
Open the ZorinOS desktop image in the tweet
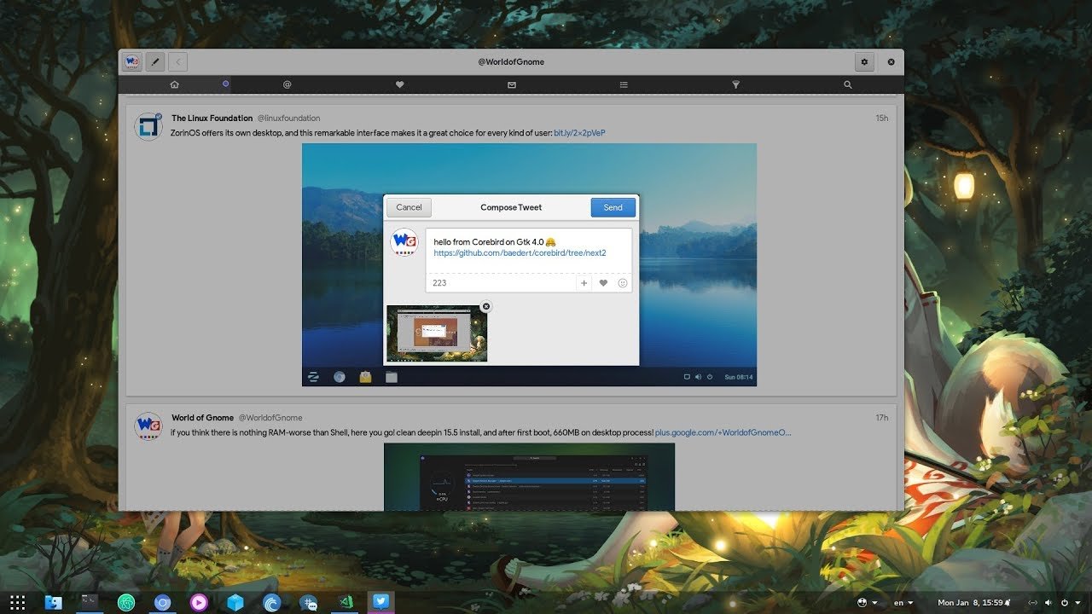529,264
